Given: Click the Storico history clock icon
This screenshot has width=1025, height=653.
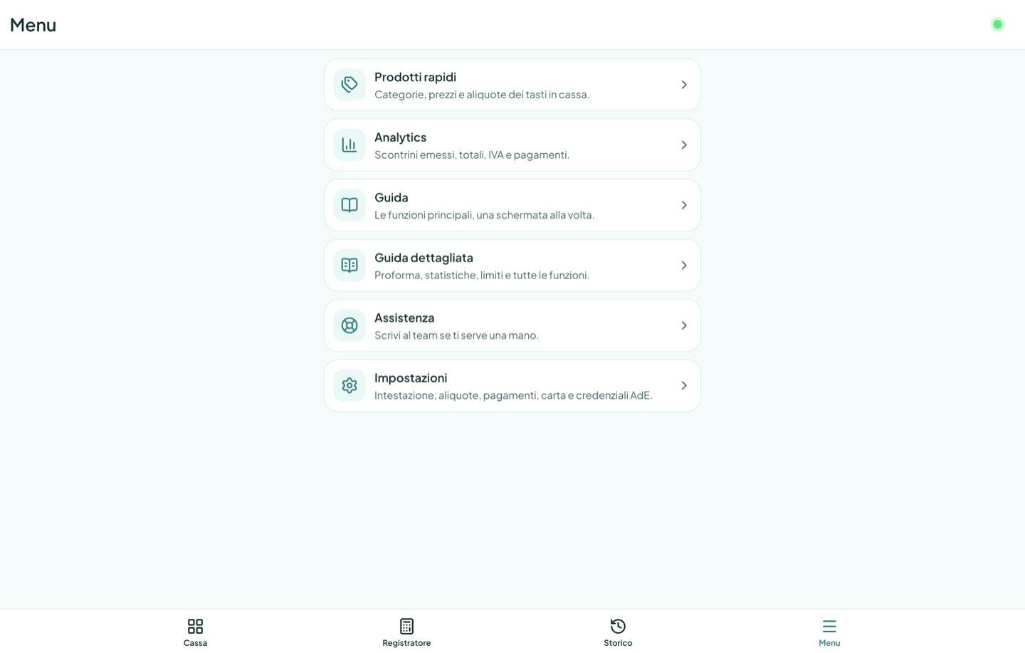Looking at the screenshot, I should [618, 626].
